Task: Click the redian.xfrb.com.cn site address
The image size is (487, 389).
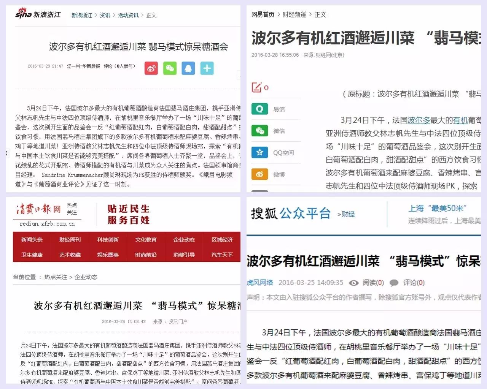Action: 47,224
